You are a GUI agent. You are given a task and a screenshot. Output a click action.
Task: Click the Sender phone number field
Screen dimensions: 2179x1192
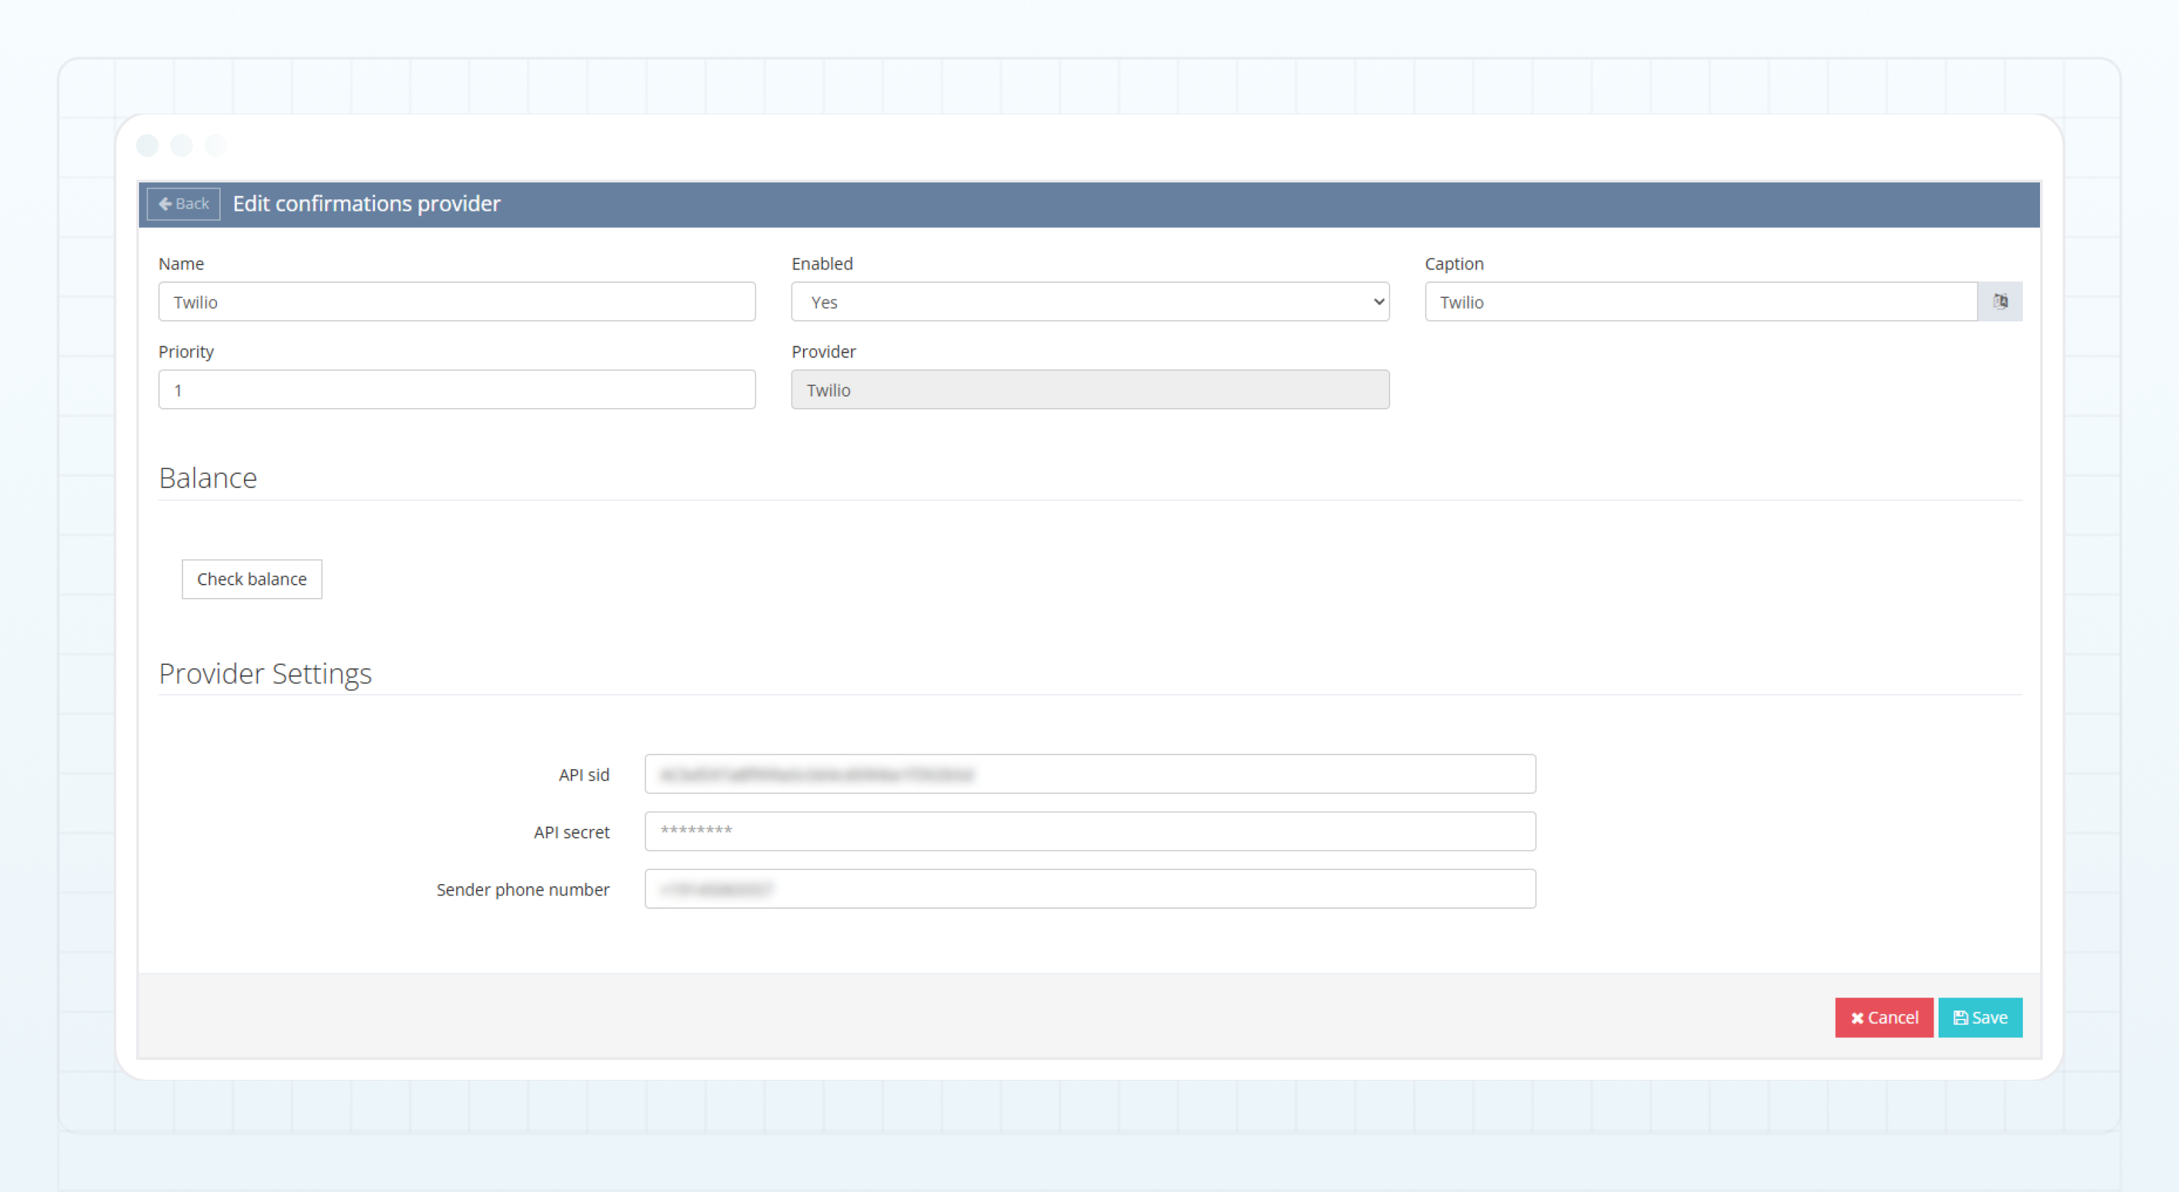pyautogui.click(x=1089, y=888)
